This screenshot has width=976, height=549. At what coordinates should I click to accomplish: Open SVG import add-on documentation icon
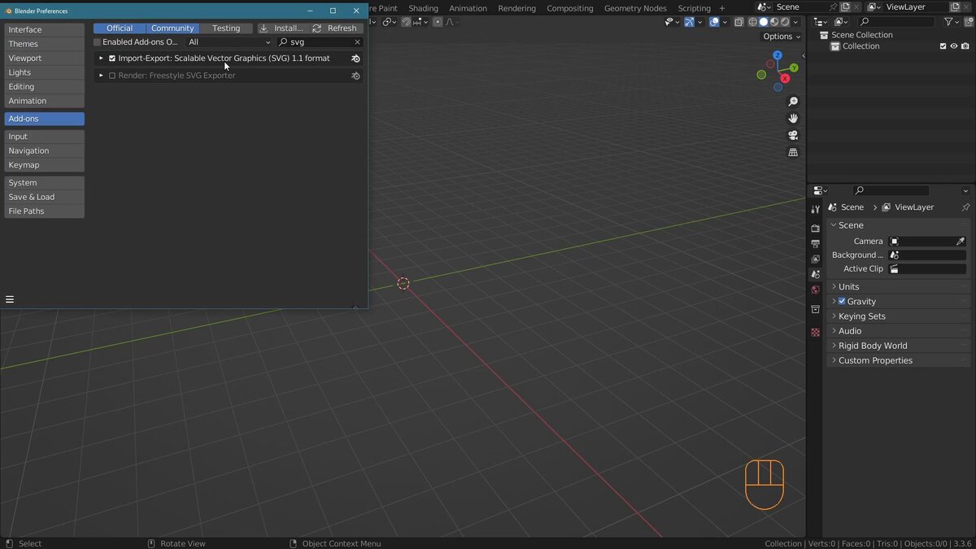click(x=355, y=59)
